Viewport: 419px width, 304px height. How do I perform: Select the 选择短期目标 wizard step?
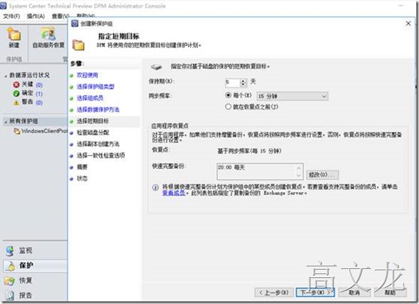(x=93, y=121)
